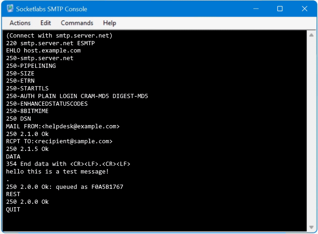Click the Socketlabs SMTP Console app icon
This screenshot has height=234, width=318.
pyautogui.click(x=10, y=9)
